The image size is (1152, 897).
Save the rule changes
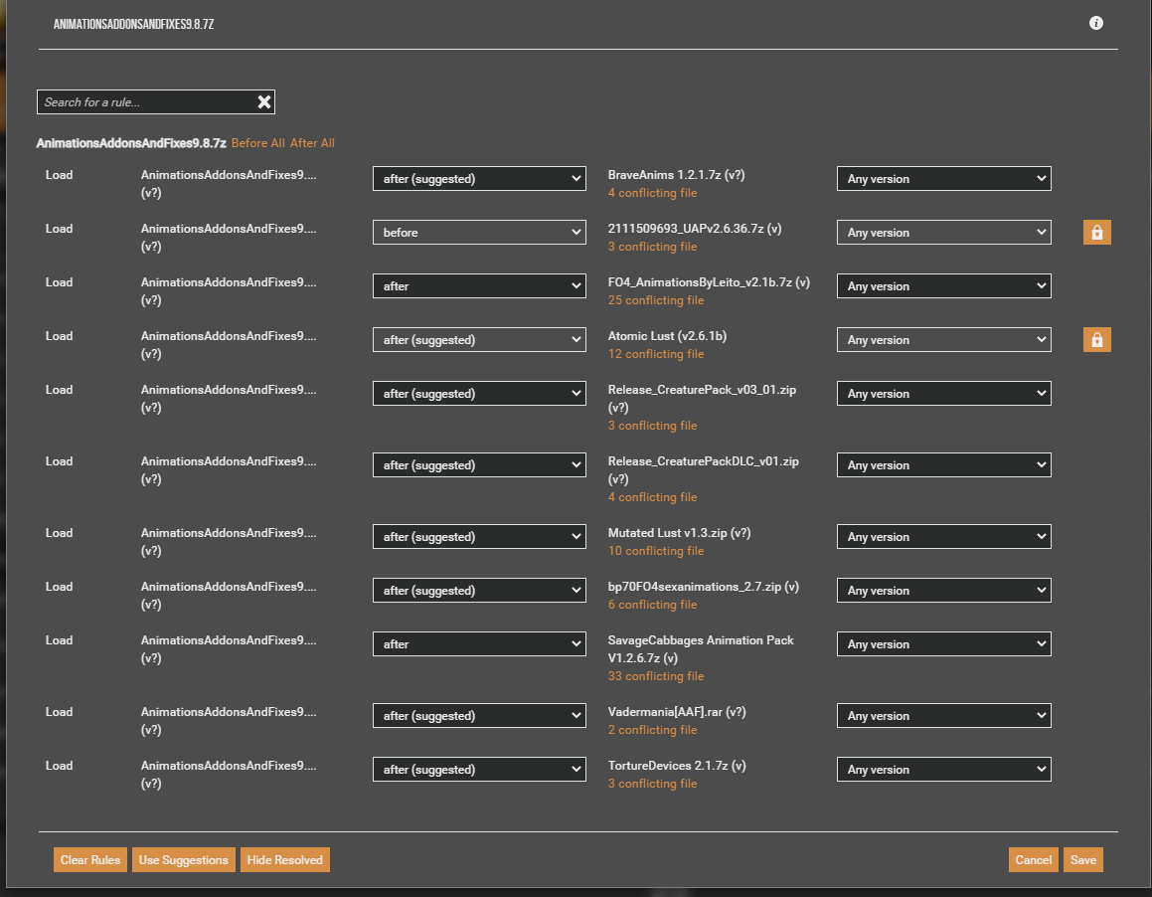click(x=1083, y=859)
